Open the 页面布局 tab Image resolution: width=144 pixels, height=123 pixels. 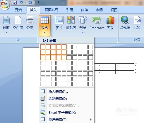(x=51, y=10)
